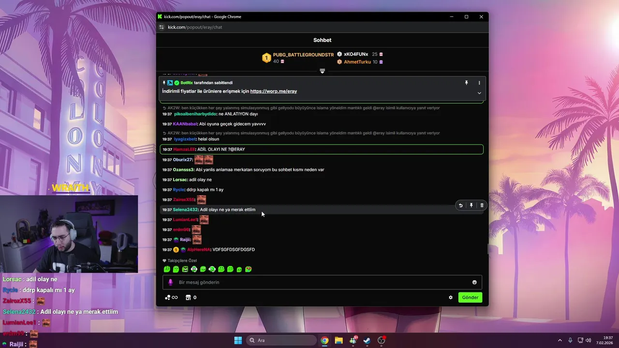Open Steam from the taskbar

(x=367, y=340)
